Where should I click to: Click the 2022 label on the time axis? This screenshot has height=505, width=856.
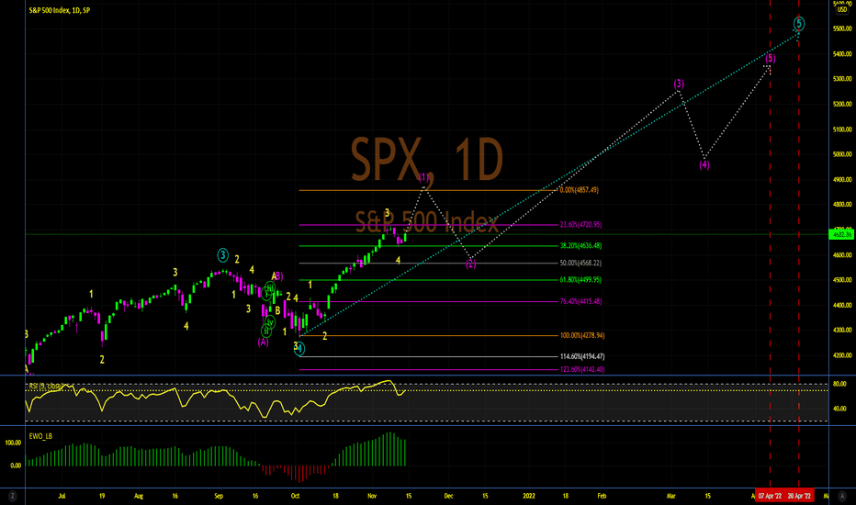point(529,496)
